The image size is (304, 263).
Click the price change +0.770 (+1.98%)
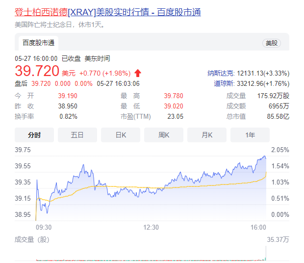(x=105, y=73)
